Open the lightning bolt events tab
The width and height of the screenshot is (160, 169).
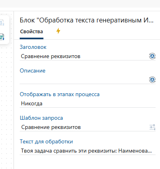click(x=58, y=31)
